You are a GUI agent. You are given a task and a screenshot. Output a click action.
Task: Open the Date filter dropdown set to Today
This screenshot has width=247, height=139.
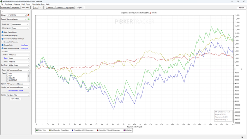pyautogui.click(x=19, y=58)
